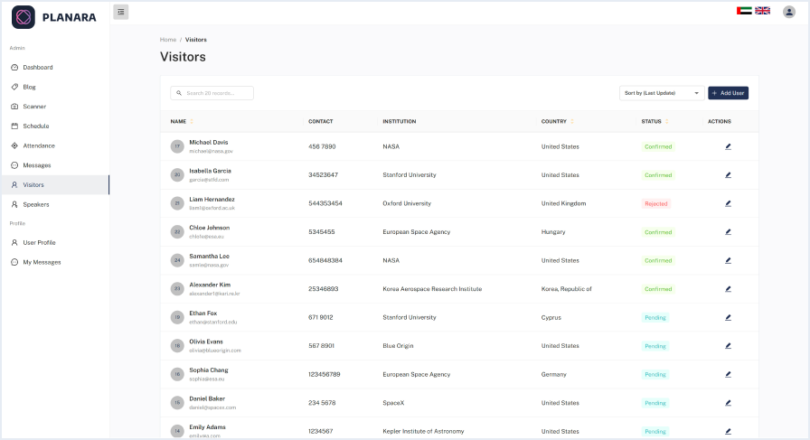Switch language using the UAE flag
This screenshot has width=810, height=440.
click(x=744, y=10)
